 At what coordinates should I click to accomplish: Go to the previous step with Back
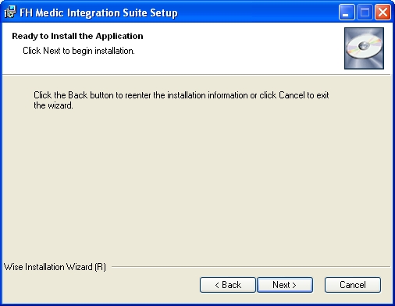click(228, 285)
